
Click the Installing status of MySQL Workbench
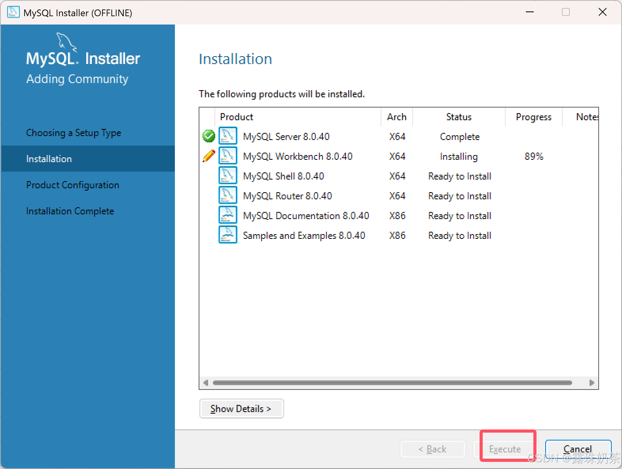pos(459,156)
